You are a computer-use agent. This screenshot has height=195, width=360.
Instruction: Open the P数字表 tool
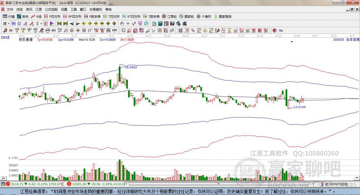tap(92, 17)
